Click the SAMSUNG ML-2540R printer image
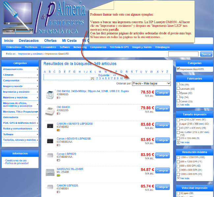 50,172
